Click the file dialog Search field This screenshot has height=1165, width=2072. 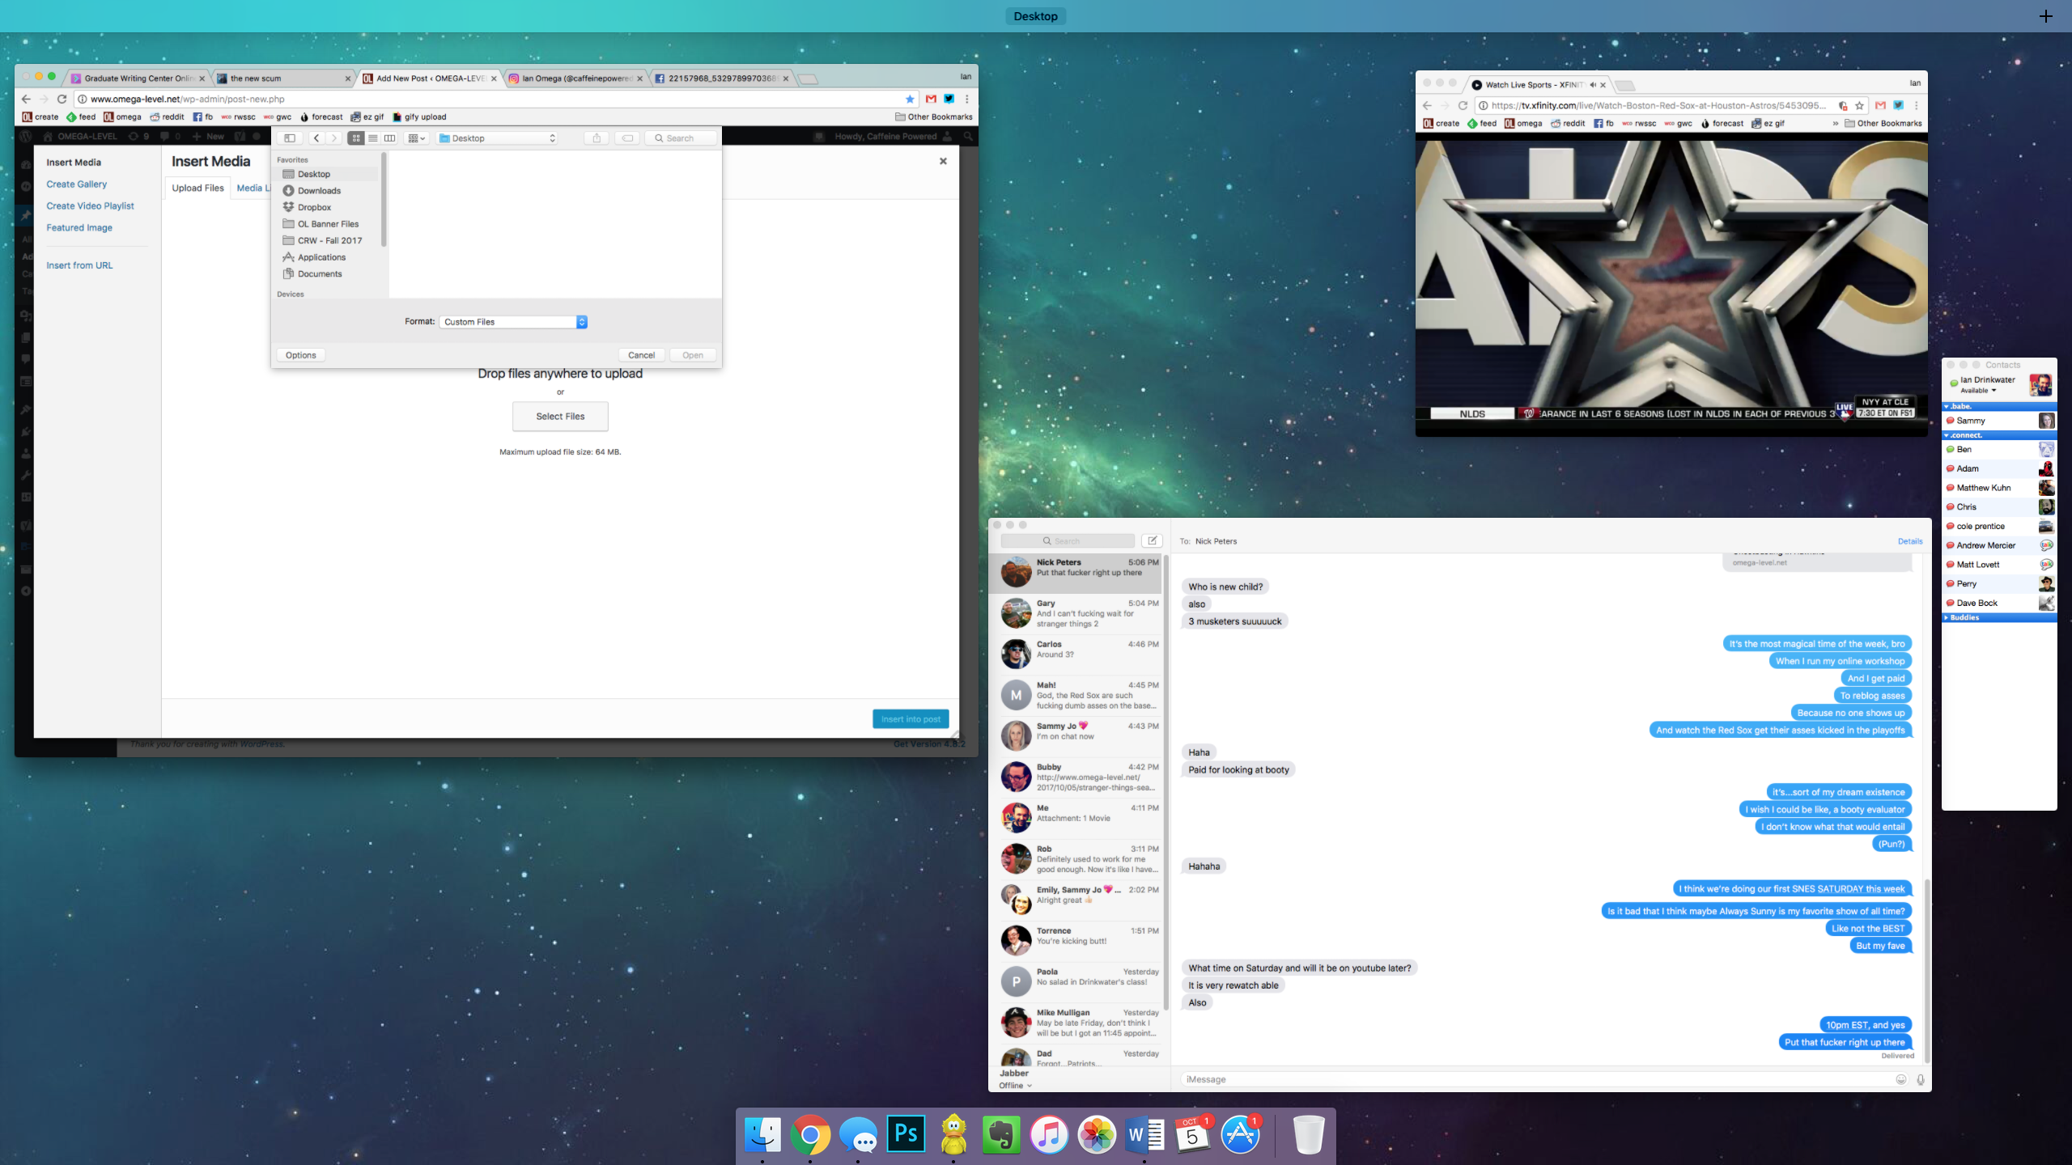pyautogui.click(x=681, y=138)
